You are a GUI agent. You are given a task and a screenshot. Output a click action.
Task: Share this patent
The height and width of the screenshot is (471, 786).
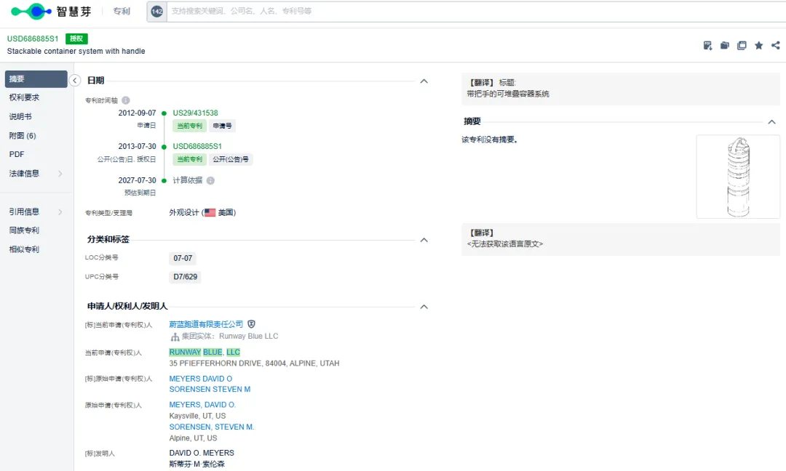coord(776,46)
